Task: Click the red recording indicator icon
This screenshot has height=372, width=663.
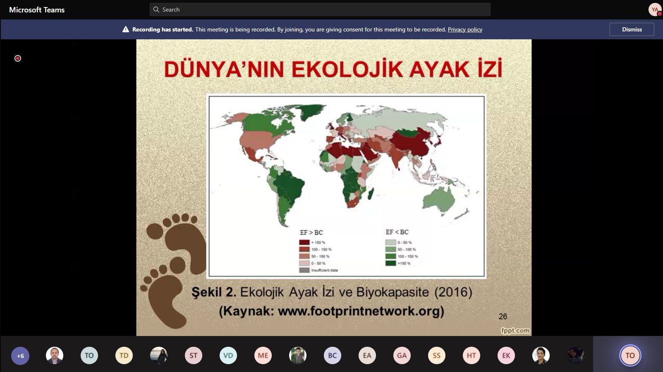Action: pos(18,58)
